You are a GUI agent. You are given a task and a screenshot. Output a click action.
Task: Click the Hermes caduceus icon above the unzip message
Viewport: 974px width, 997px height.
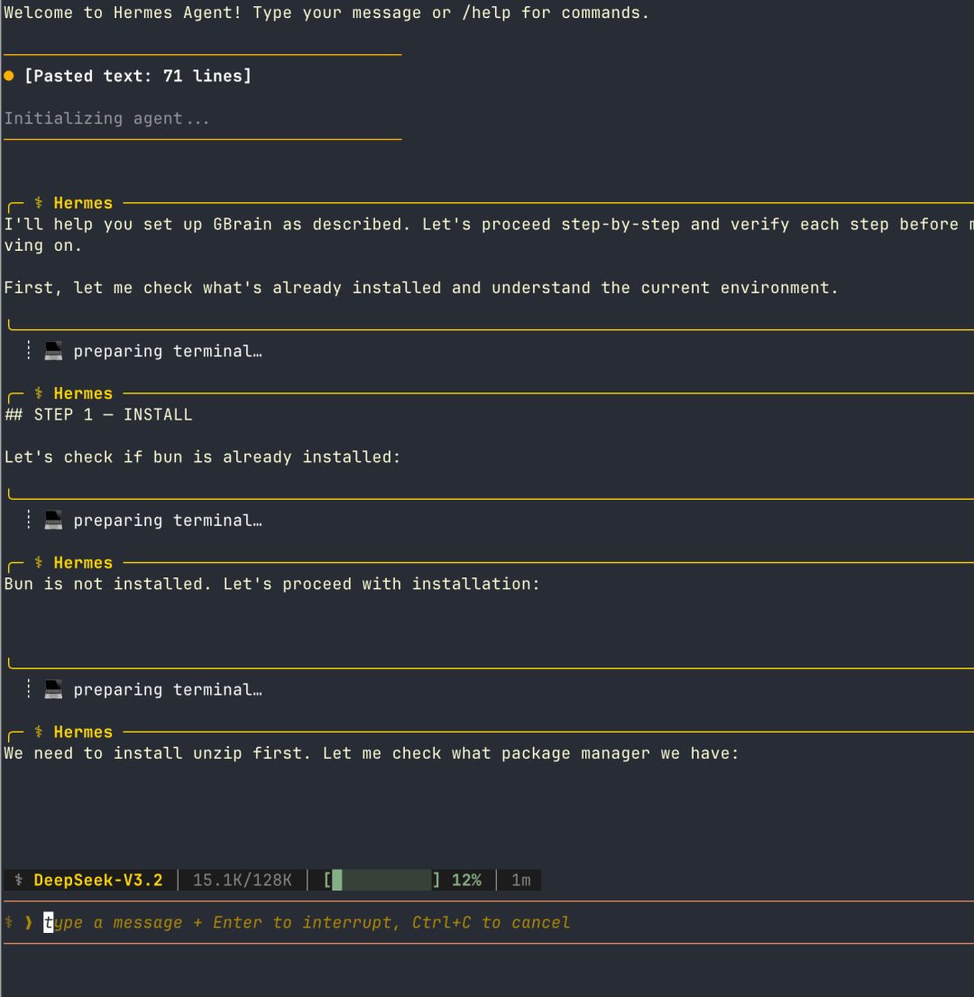coord(39,732)
